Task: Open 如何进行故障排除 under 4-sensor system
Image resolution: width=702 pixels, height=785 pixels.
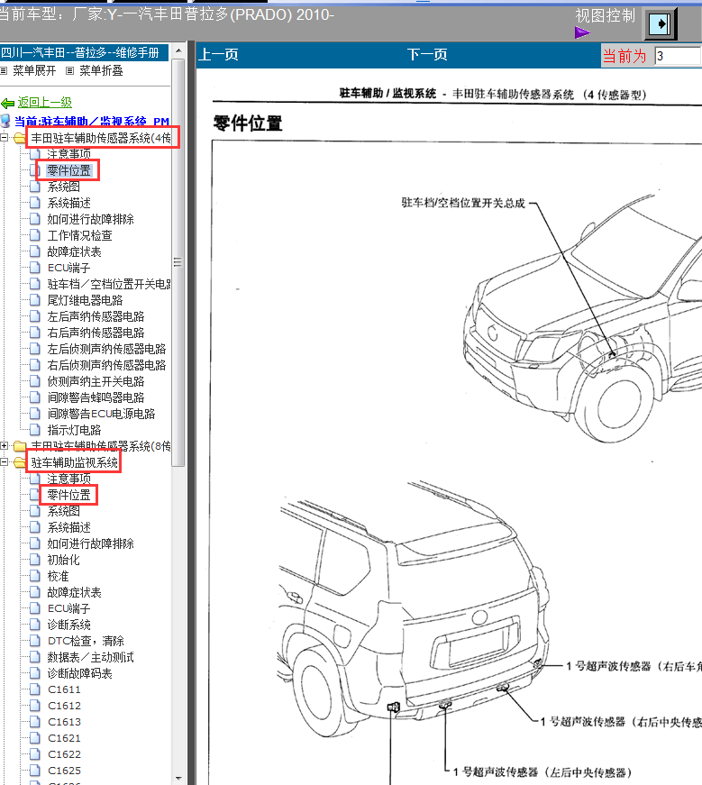Action: tap(91, 219)
